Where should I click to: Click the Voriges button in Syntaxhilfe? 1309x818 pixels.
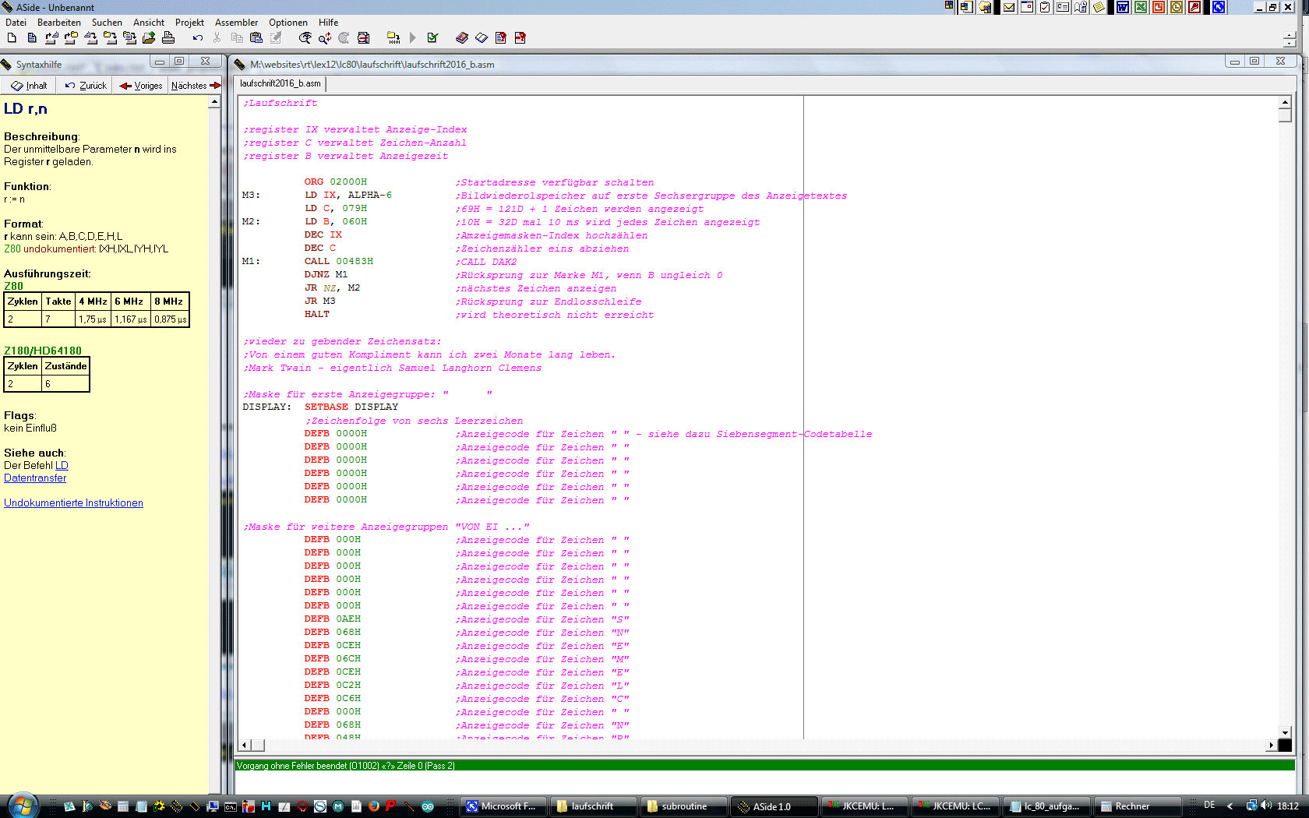(140, 86)
